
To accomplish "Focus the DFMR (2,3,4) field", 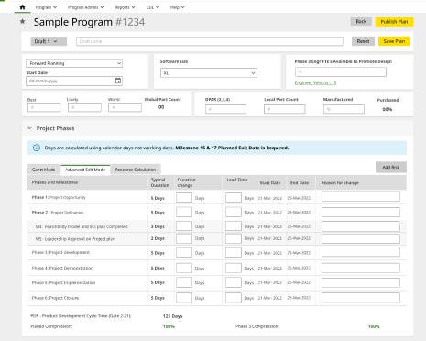I will coord(225,109).
